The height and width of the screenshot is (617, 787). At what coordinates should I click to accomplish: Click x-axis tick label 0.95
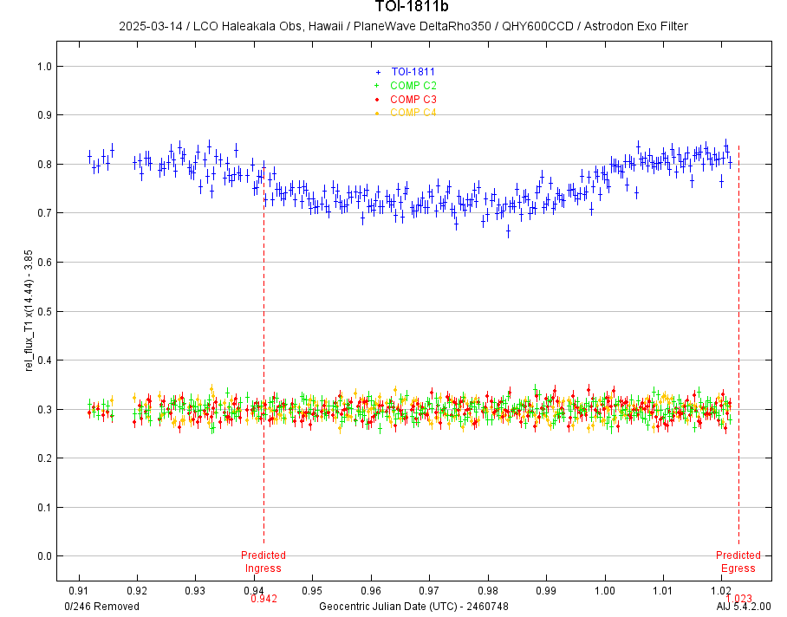[x=312, y=590]
